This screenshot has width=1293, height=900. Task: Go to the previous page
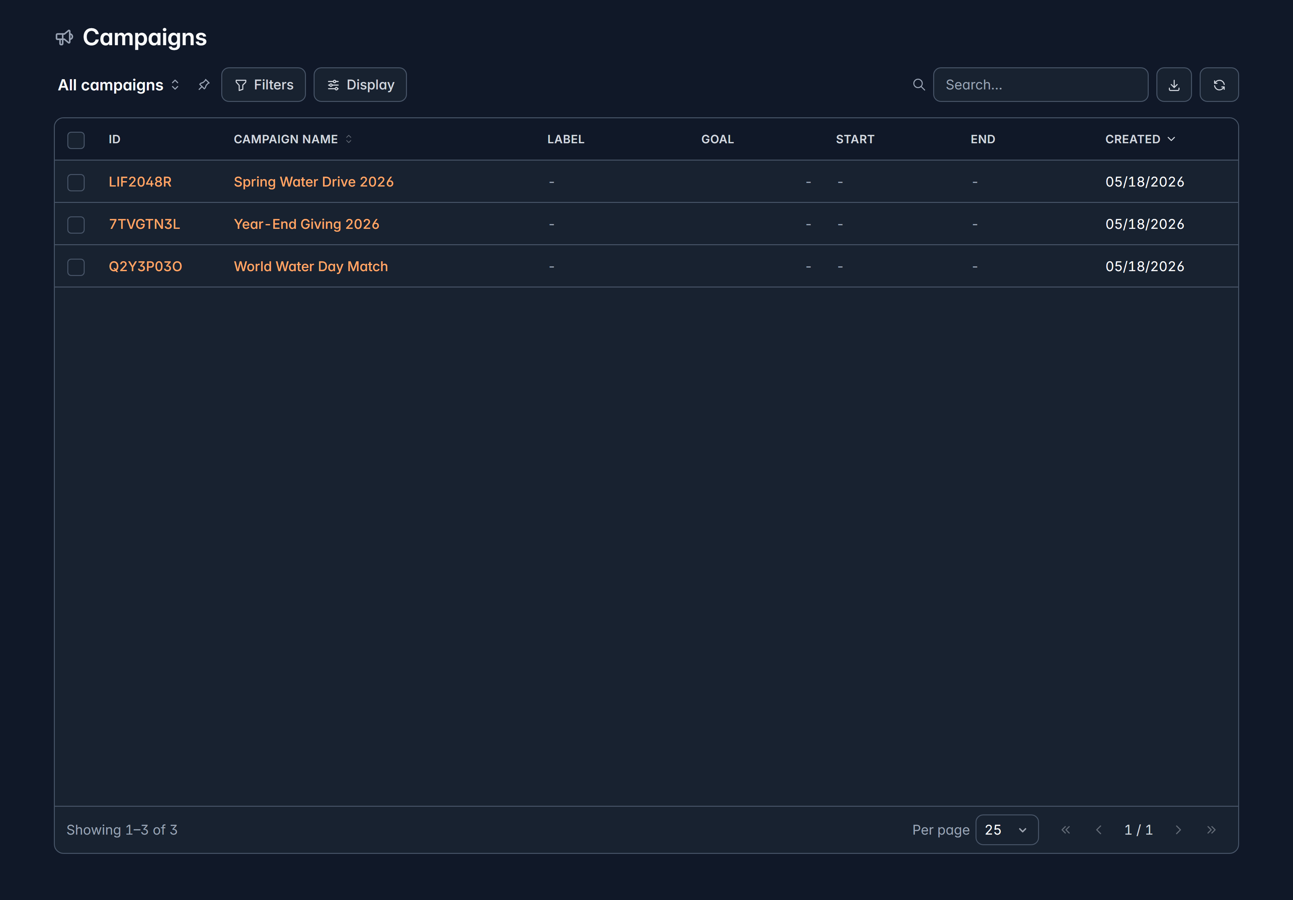pos(1098,829)
